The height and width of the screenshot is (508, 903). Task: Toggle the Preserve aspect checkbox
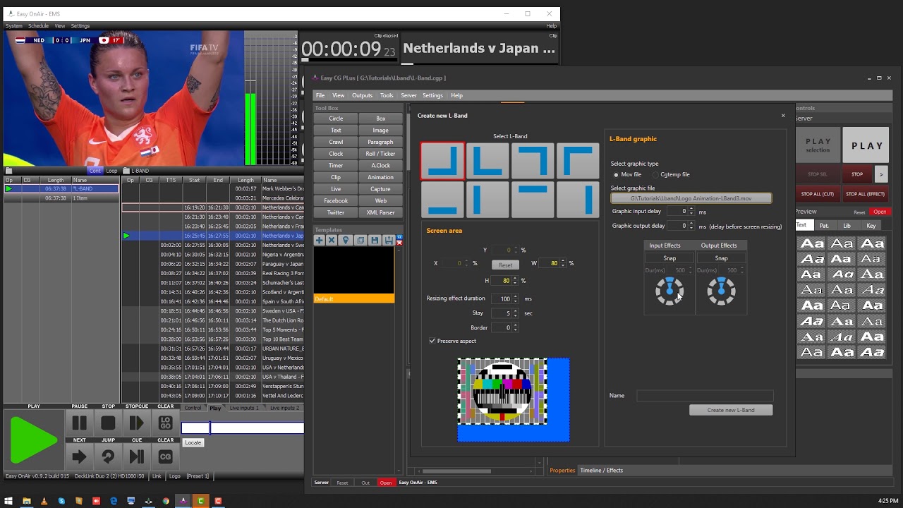coord(432,341)
